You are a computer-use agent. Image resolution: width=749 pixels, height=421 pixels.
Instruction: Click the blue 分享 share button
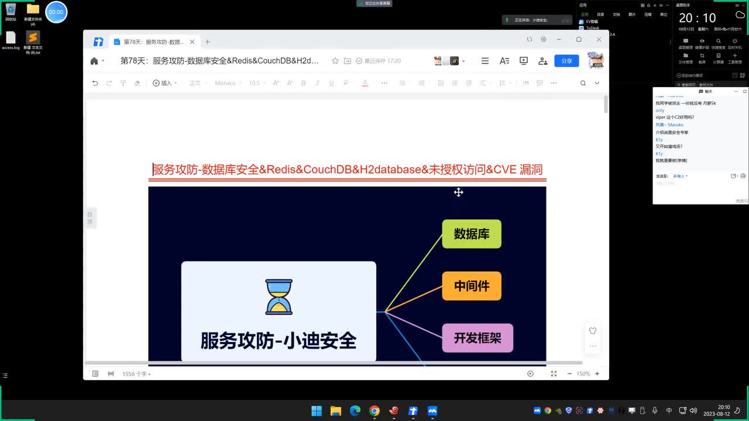pyautogui.click(x=566, y=61)
